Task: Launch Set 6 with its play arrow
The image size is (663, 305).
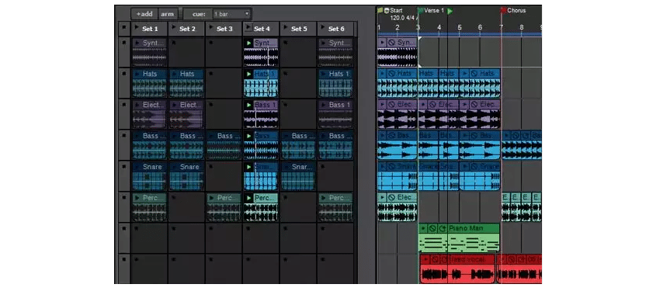Action: pyautogui.click(x=322, y=28)
